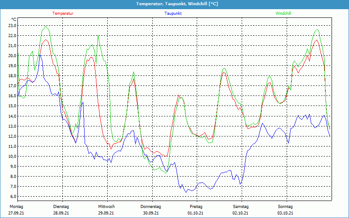Click the 11,0 y-axis value
349x218 pixels.
click(12, 146)
